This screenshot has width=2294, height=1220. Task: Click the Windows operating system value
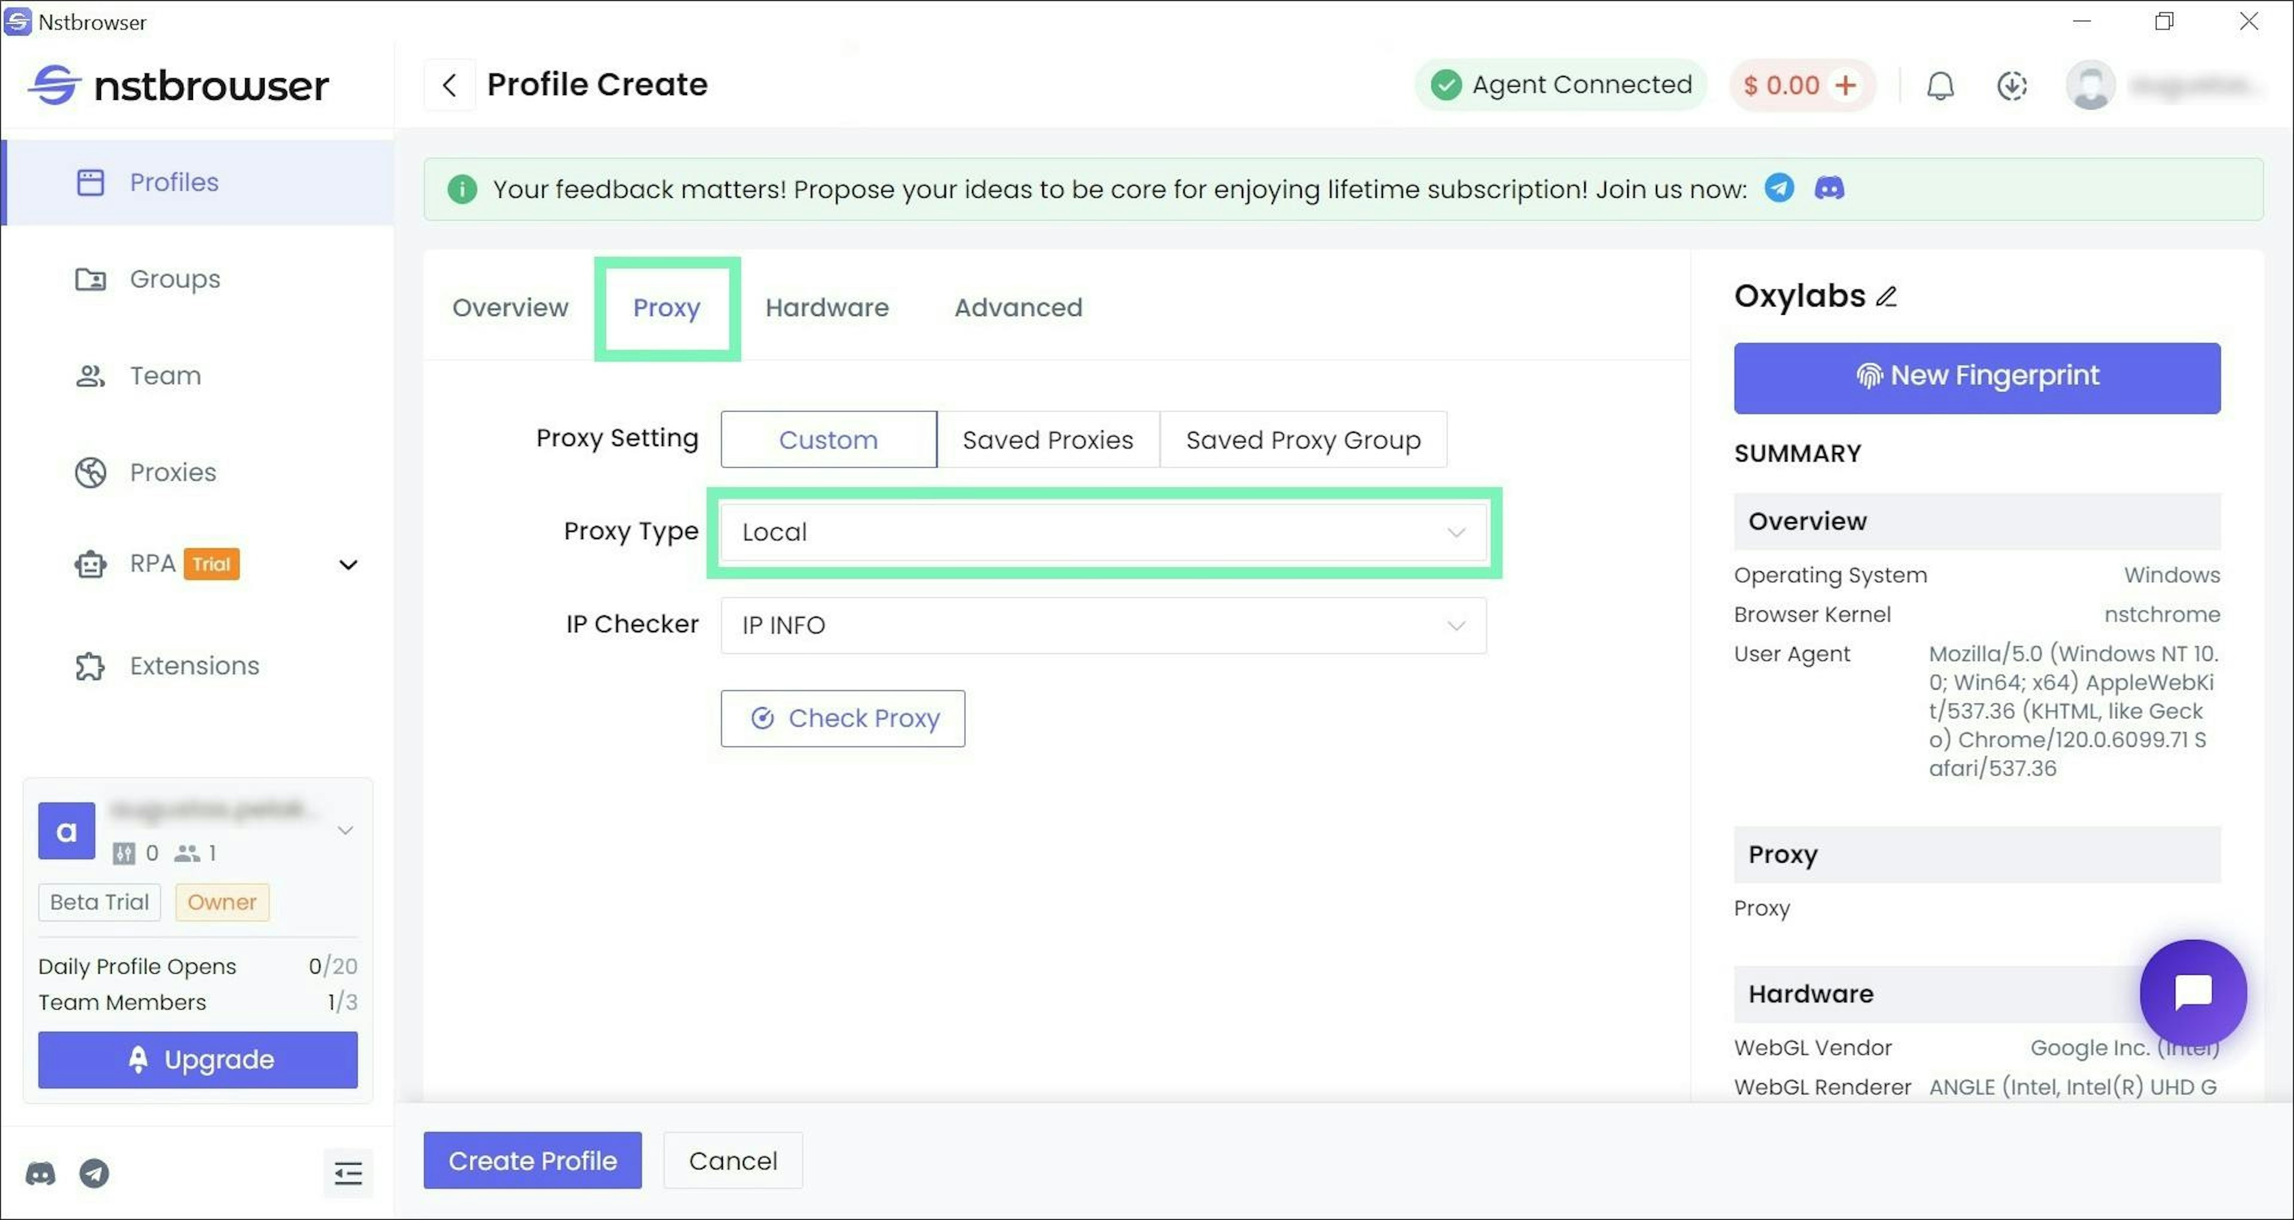(2171, 575)
